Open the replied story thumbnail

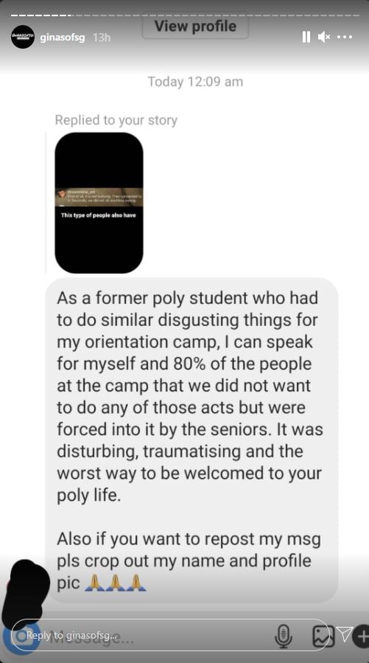(x=99, y=203)
